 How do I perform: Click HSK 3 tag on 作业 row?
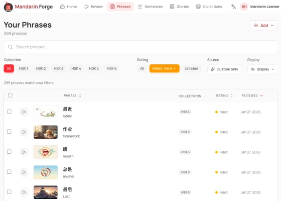click(185, 132)
